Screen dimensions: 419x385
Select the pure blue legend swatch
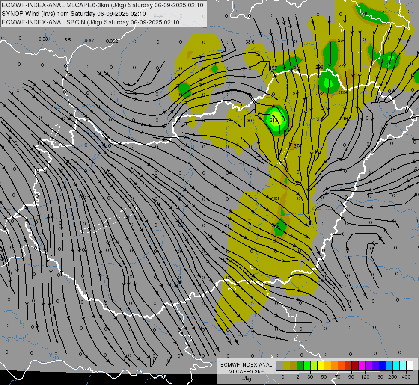point(383,366)
